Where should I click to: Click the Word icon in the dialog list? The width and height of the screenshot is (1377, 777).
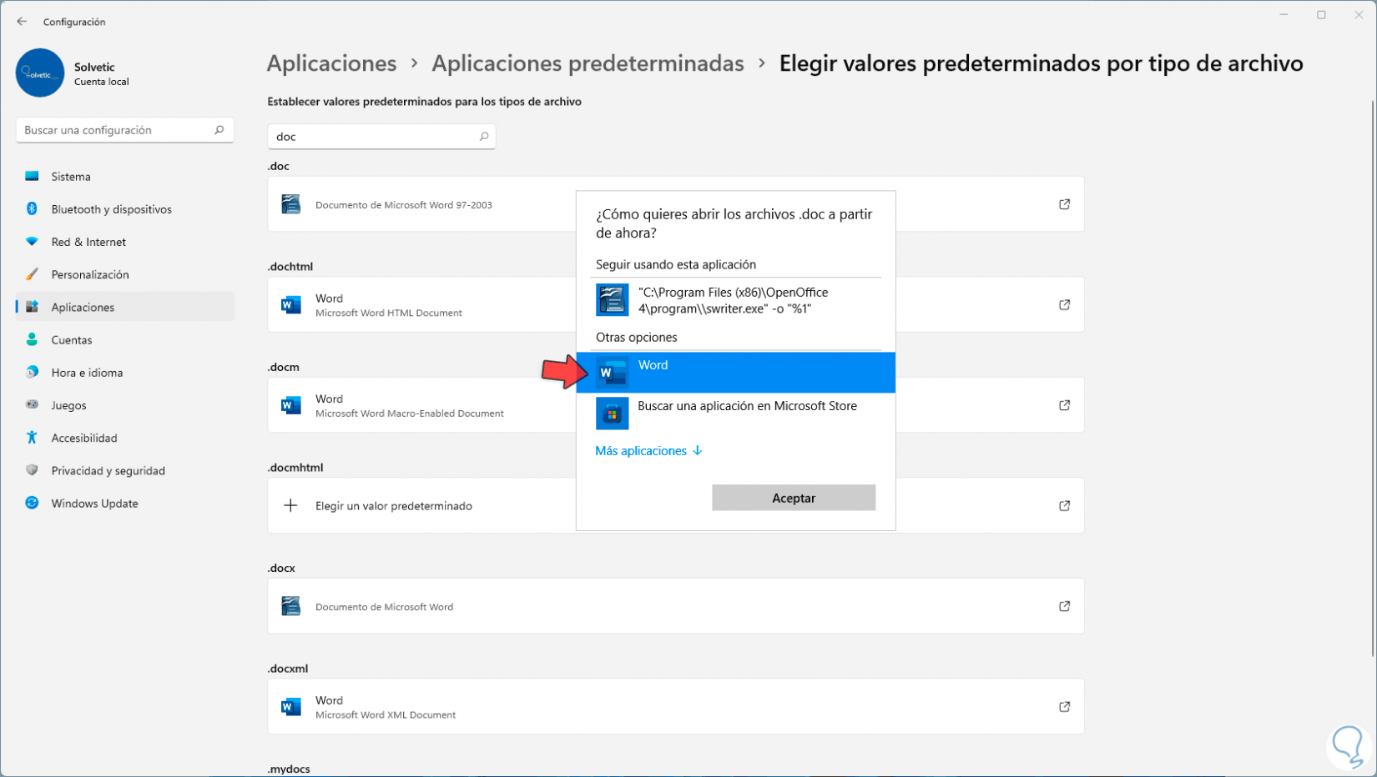pos(612,373)
